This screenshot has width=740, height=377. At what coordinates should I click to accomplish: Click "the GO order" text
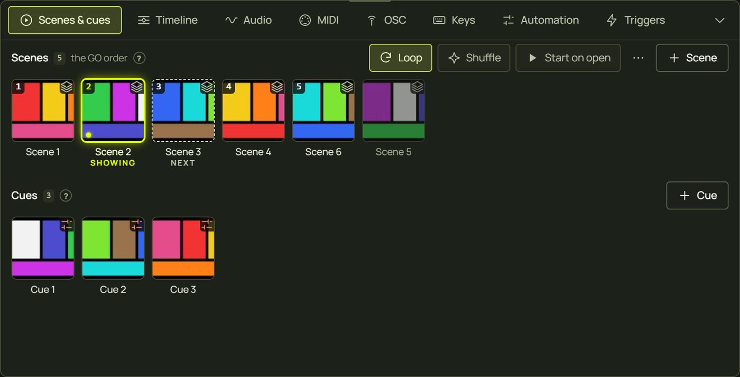99,58
